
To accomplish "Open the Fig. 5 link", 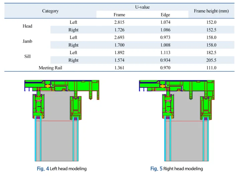I will click(156, 169).
